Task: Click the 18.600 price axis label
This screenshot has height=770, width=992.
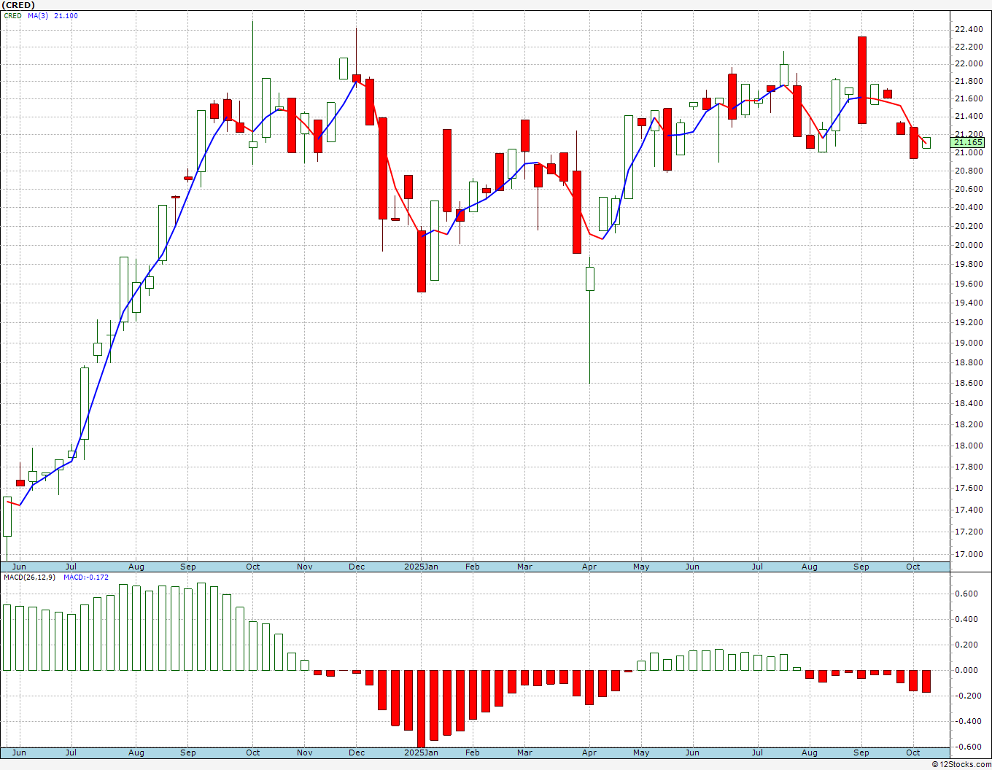Action: tap(968, 383)
